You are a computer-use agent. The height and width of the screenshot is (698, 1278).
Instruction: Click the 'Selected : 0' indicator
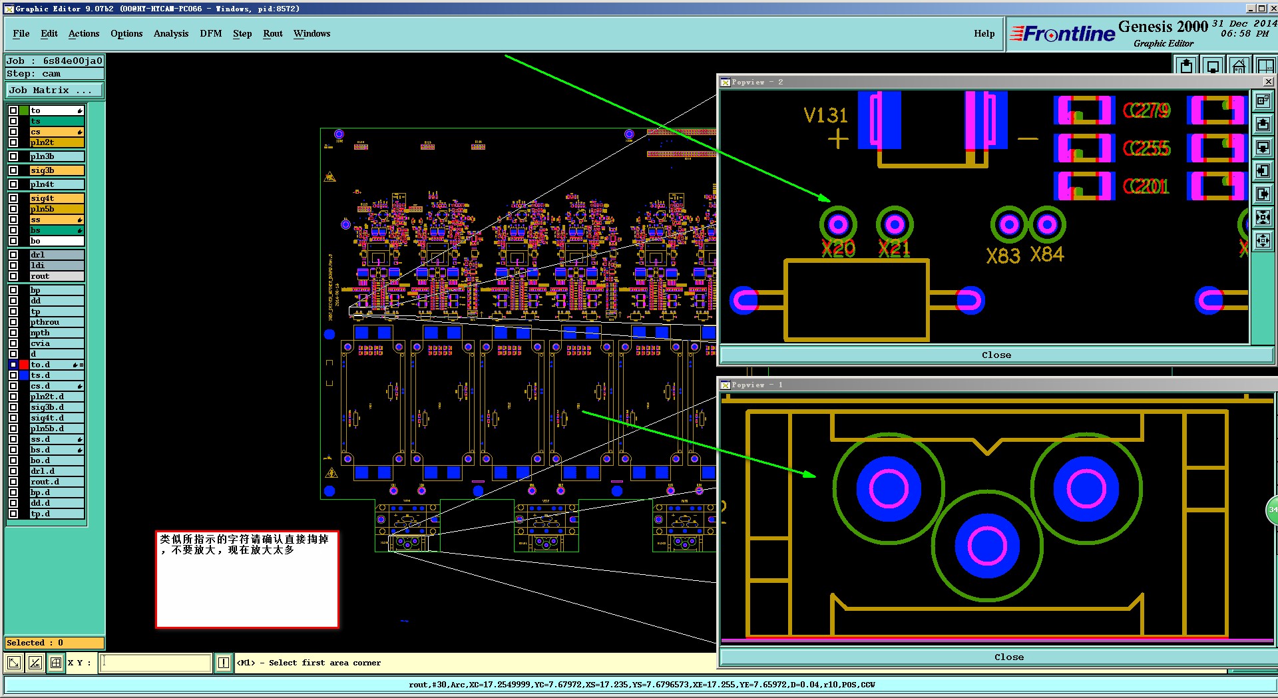pyautogui.click(x=55, y=643)
